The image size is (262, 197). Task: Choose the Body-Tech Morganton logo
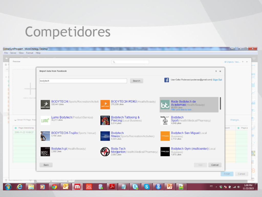[105, 152]
